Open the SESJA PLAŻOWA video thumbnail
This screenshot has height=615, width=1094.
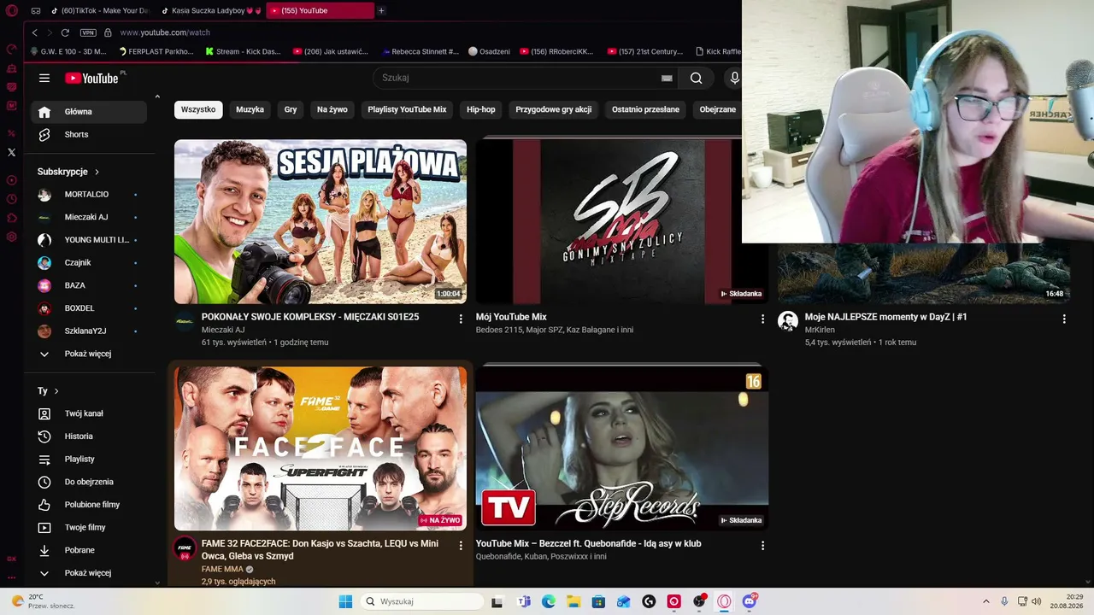pyautogui.click(x=321, y=222)
